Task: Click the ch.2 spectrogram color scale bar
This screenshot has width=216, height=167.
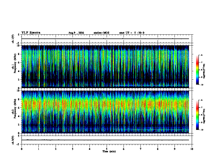Action: point(197,115)
